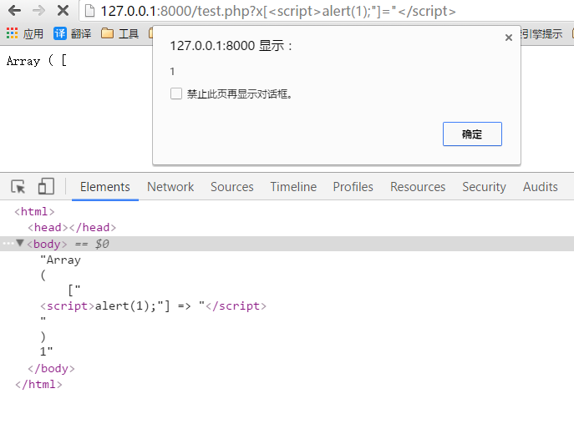Click the 1" text in DOM tree
574x424 pixels.
tap(46, 351)
